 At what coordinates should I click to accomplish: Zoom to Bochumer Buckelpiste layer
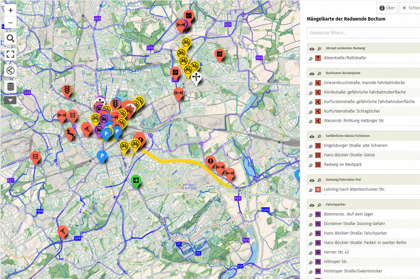click(319, 74)
